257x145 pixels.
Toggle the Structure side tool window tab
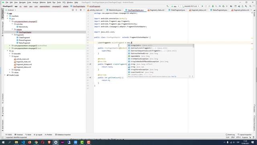(2, 98)
